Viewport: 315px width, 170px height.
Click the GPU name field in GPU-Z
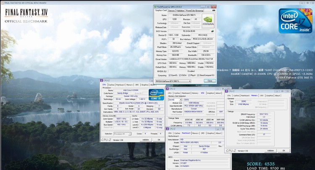pyautogui.click(x=184, y=15)
